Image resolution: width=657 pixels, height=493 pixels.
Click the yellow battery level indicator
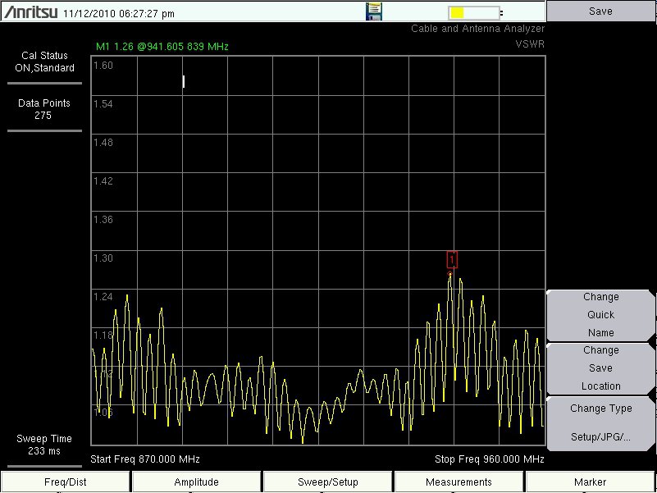[x=474, y=13]
